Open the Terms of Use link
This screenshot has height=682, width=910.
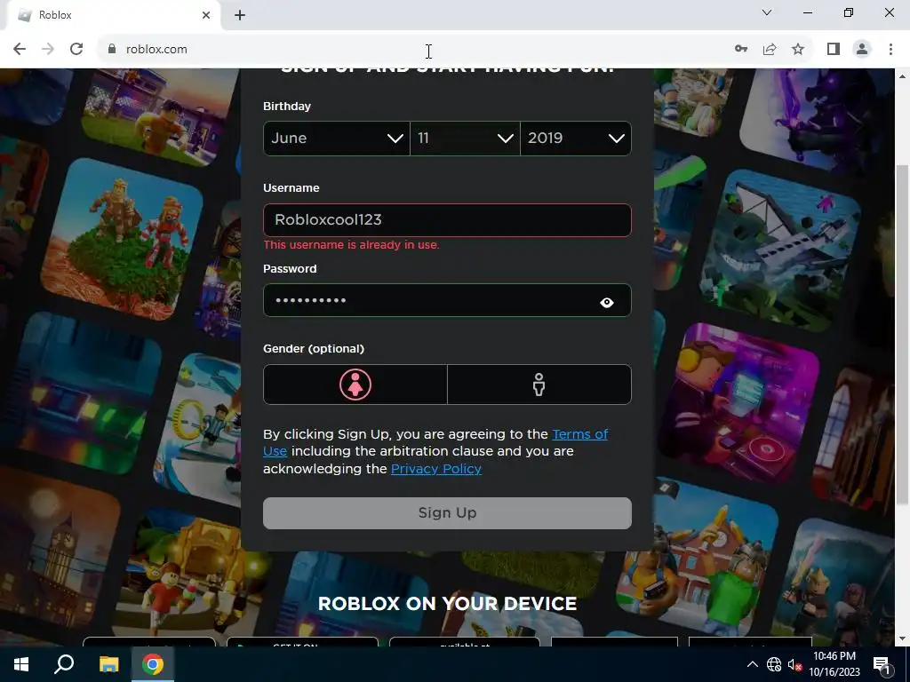579,433
